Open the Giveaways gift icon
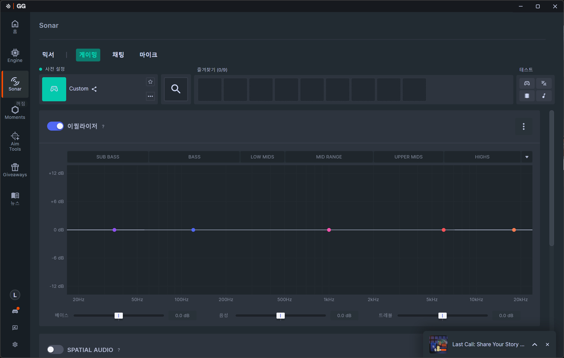 [x=15, y=170]
